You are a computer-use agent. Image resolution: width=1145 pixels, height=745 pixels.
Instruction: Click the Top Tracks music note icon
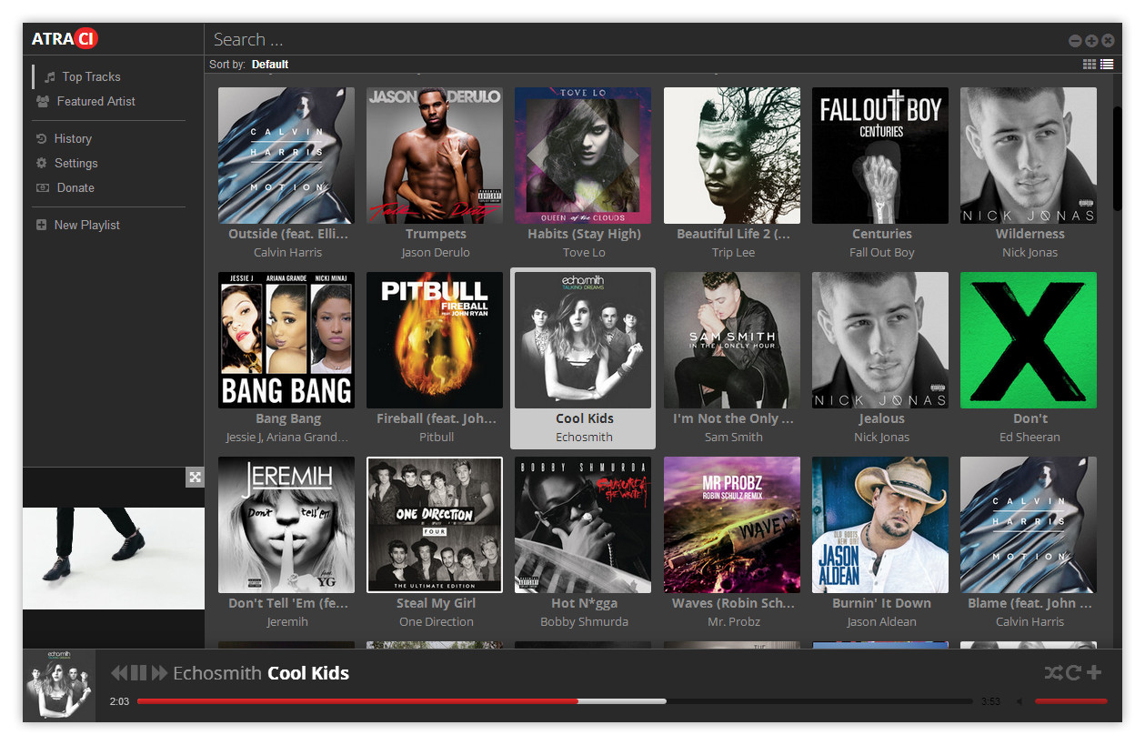pyautogui.click(x=50, y=77)
